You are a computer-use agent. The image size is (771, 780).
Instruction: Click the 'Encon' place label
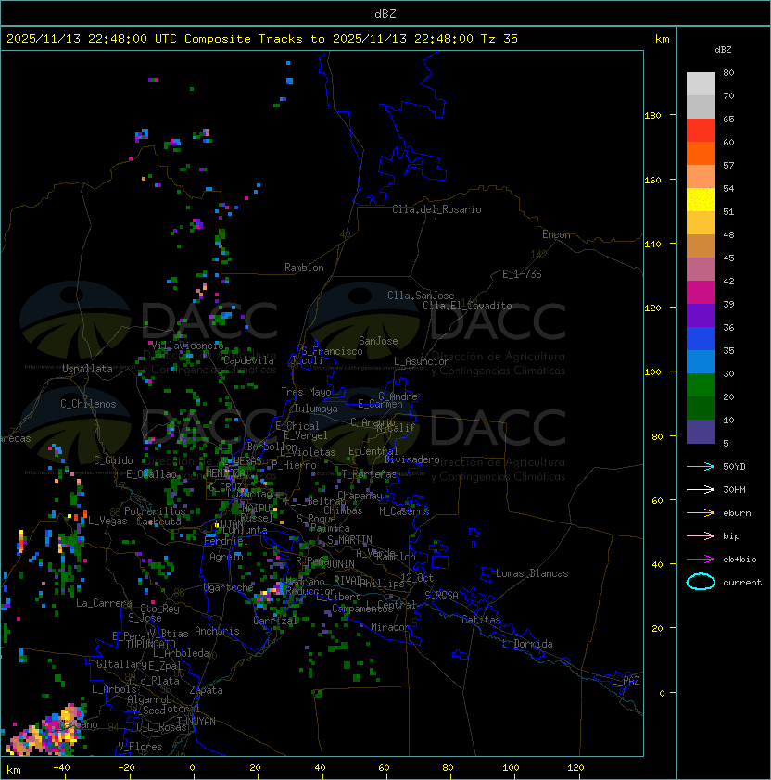(x=556, y=234)
